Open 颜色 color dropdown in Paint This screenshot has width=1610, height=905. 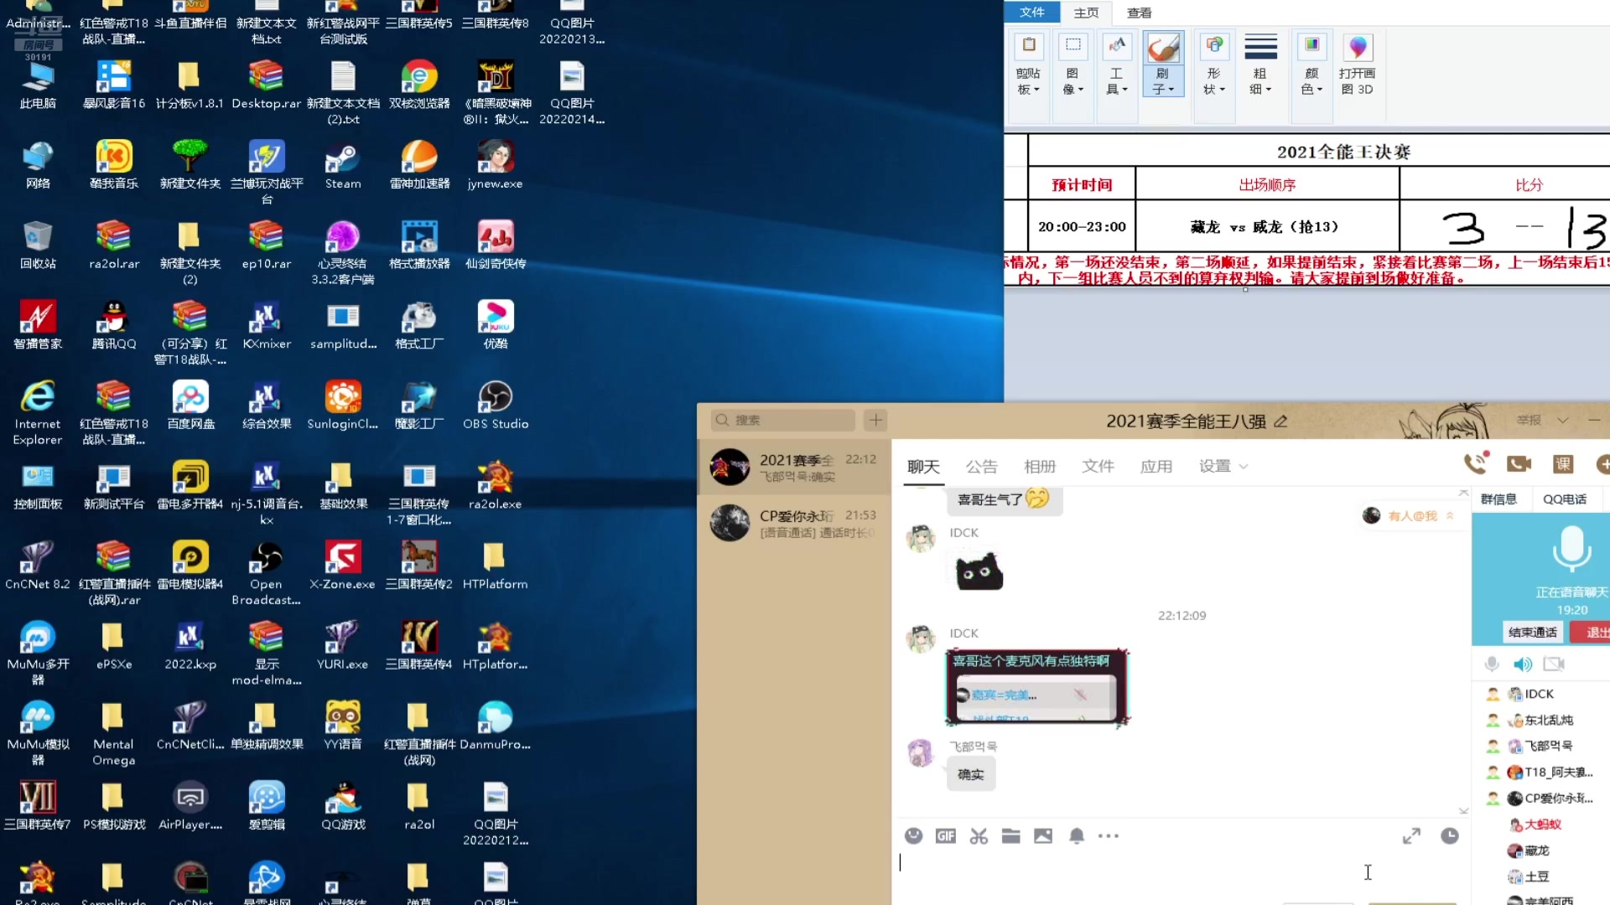click(1311, 81)
